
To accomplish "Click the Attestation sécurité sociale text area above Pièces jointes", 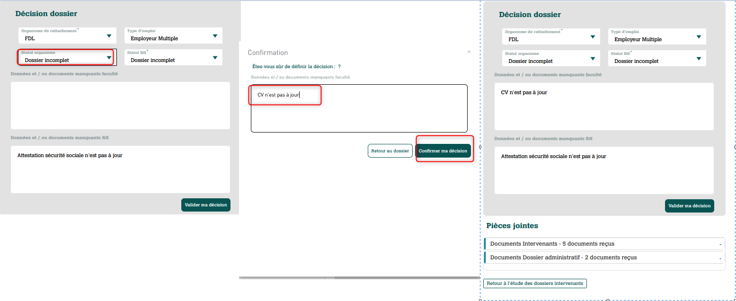I will tap(604, 170).
